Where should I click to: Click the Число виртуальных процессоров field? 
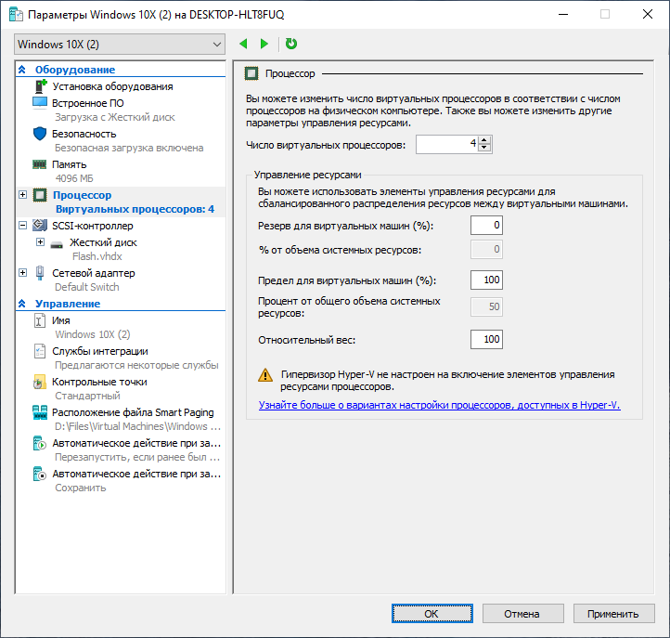[447, 144]
